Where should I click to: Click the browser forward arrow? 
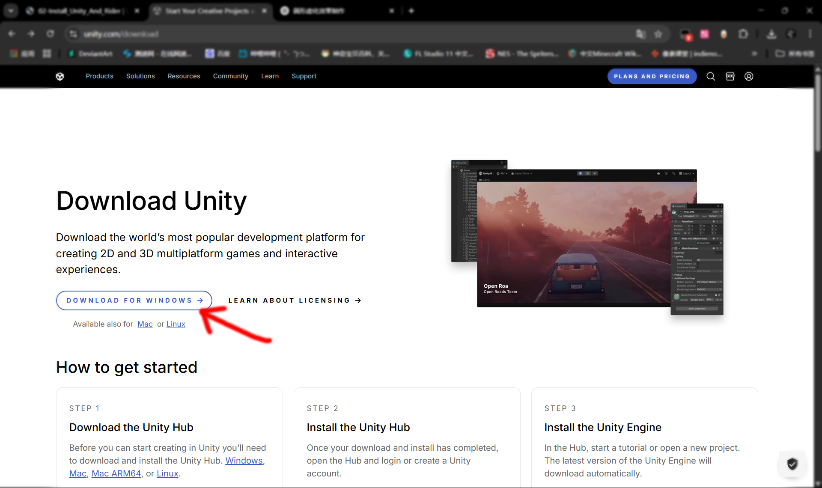(x=31, y=33)
